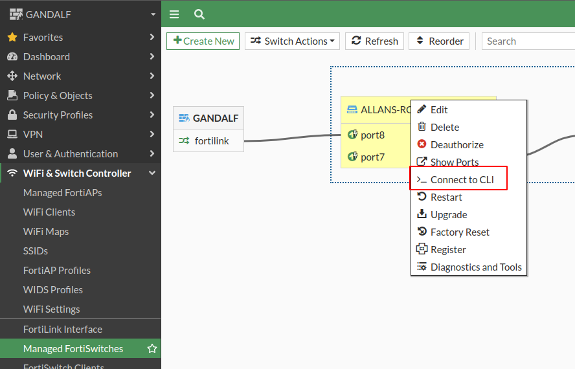Choose Factory Reset in context menu
The image size is (575, 369).
[x=460, y=232]
